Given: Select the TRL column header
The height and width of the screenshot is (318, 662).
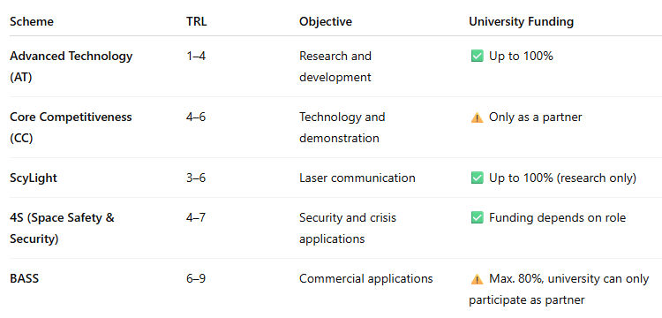Looking at the screenshot, I should (196, 21).
